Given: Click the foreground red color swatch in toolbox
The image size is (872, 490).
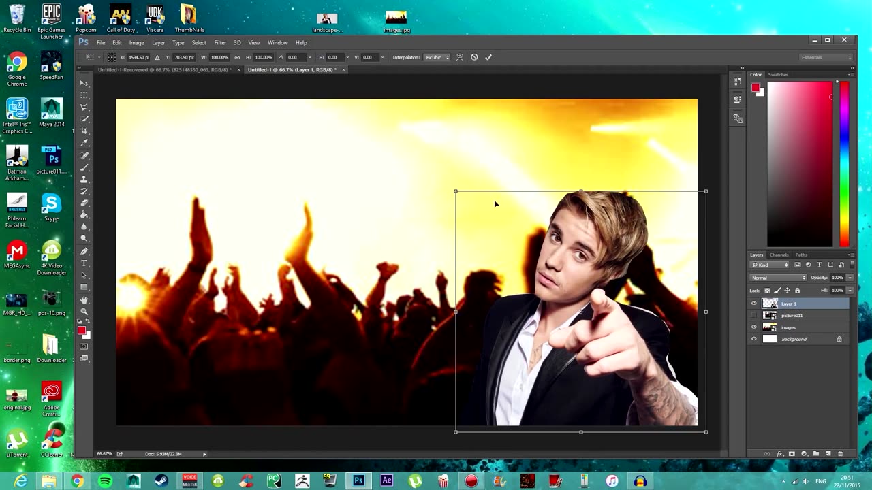Looking at the screenshot, I should click(81, 331).
